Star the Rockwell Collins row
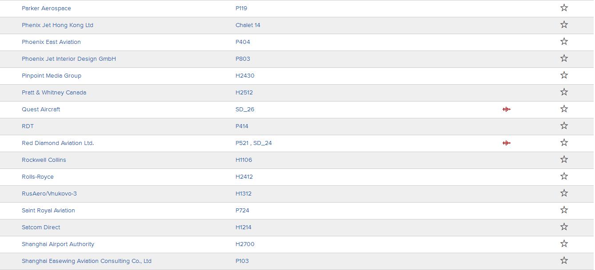This screenshot has height=270, width=595. tap(564, 159)
